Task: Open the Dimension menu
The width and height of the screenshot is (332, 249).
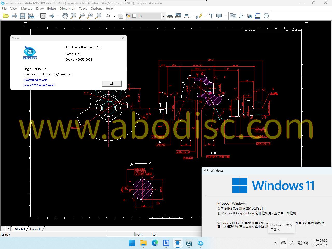Action: 67,8
